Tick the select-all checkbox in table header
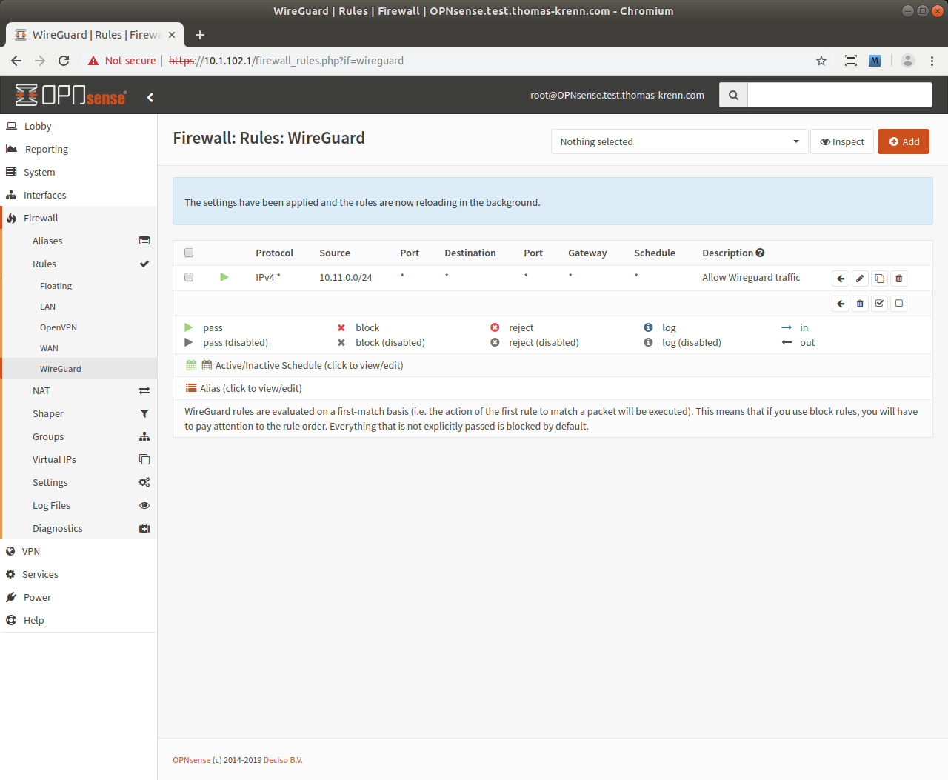 tap(189, 253)
